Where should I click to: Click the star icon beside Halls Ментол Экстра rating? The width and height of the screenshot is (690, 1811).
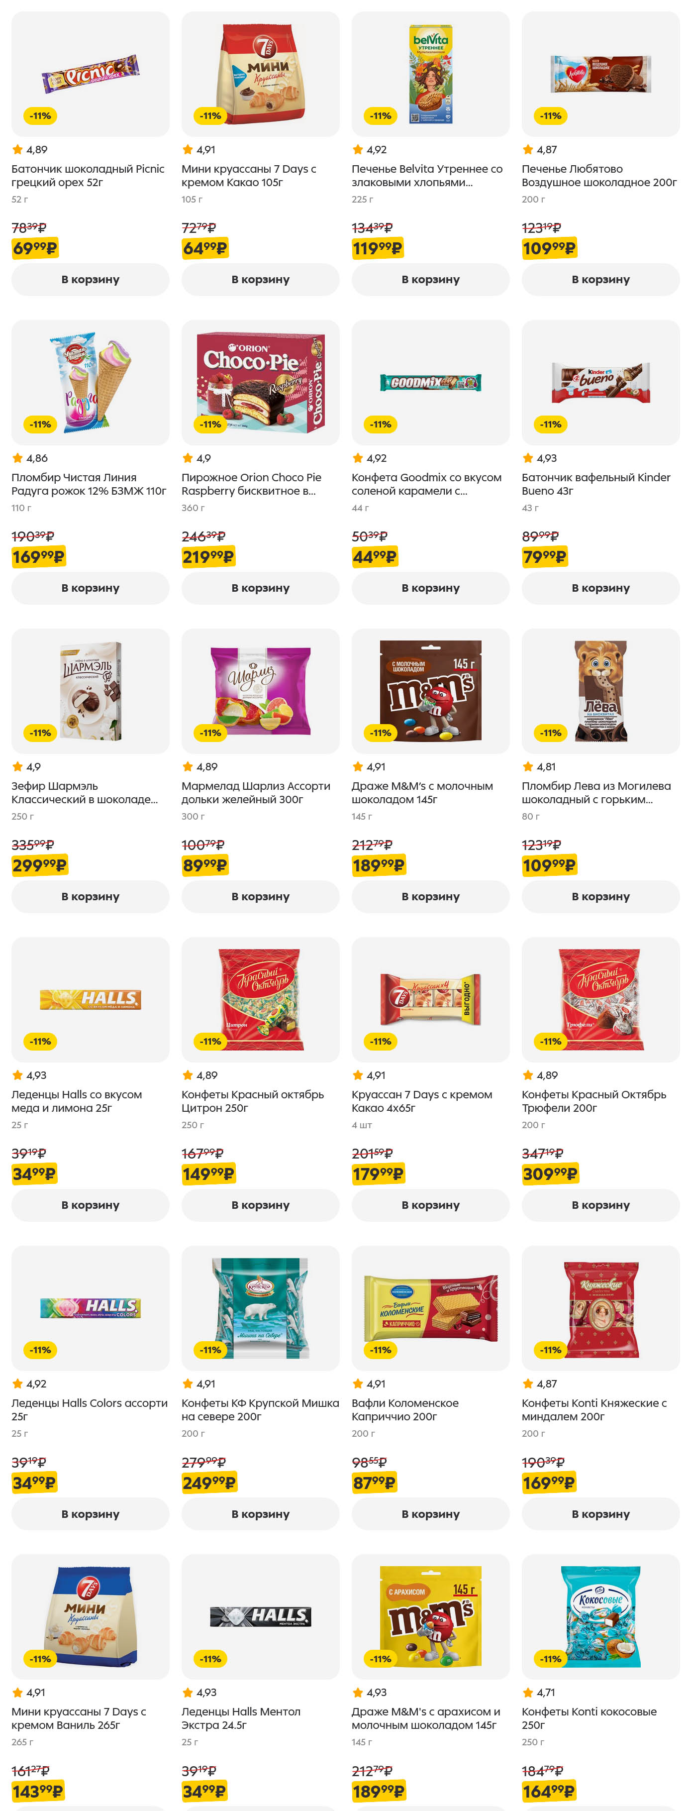[188, 1693]
